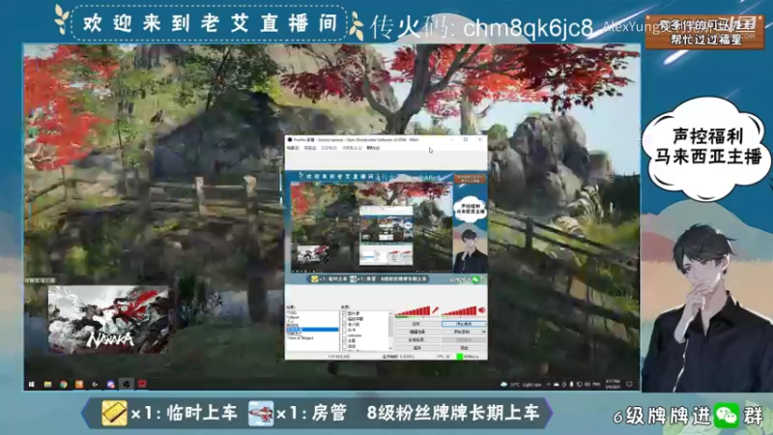
Task: Open the weather widget showing Light rain
Action: 523,384
